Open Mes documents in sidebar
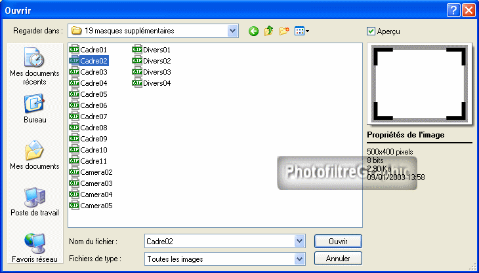 [x=35, y=155]
